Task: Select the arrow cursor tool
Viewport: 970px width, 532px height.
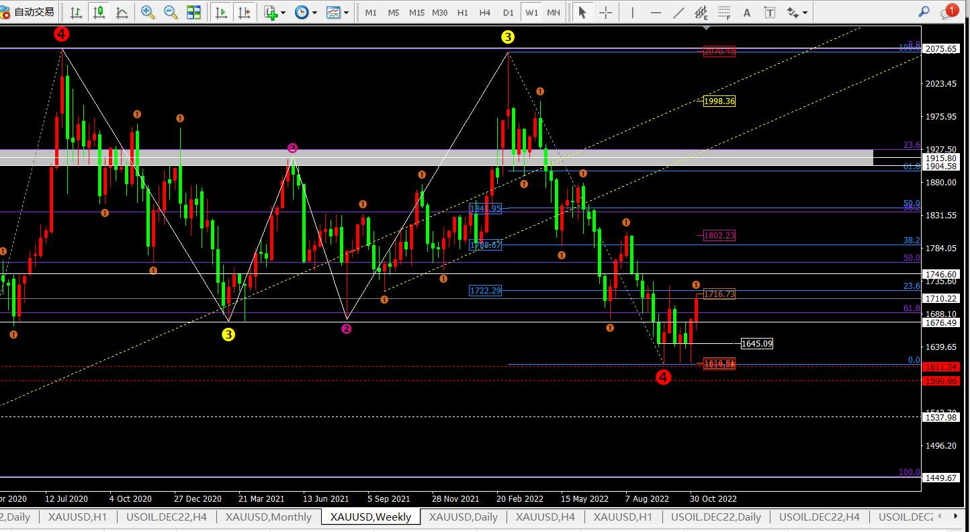Action: [x=582, y=12]
